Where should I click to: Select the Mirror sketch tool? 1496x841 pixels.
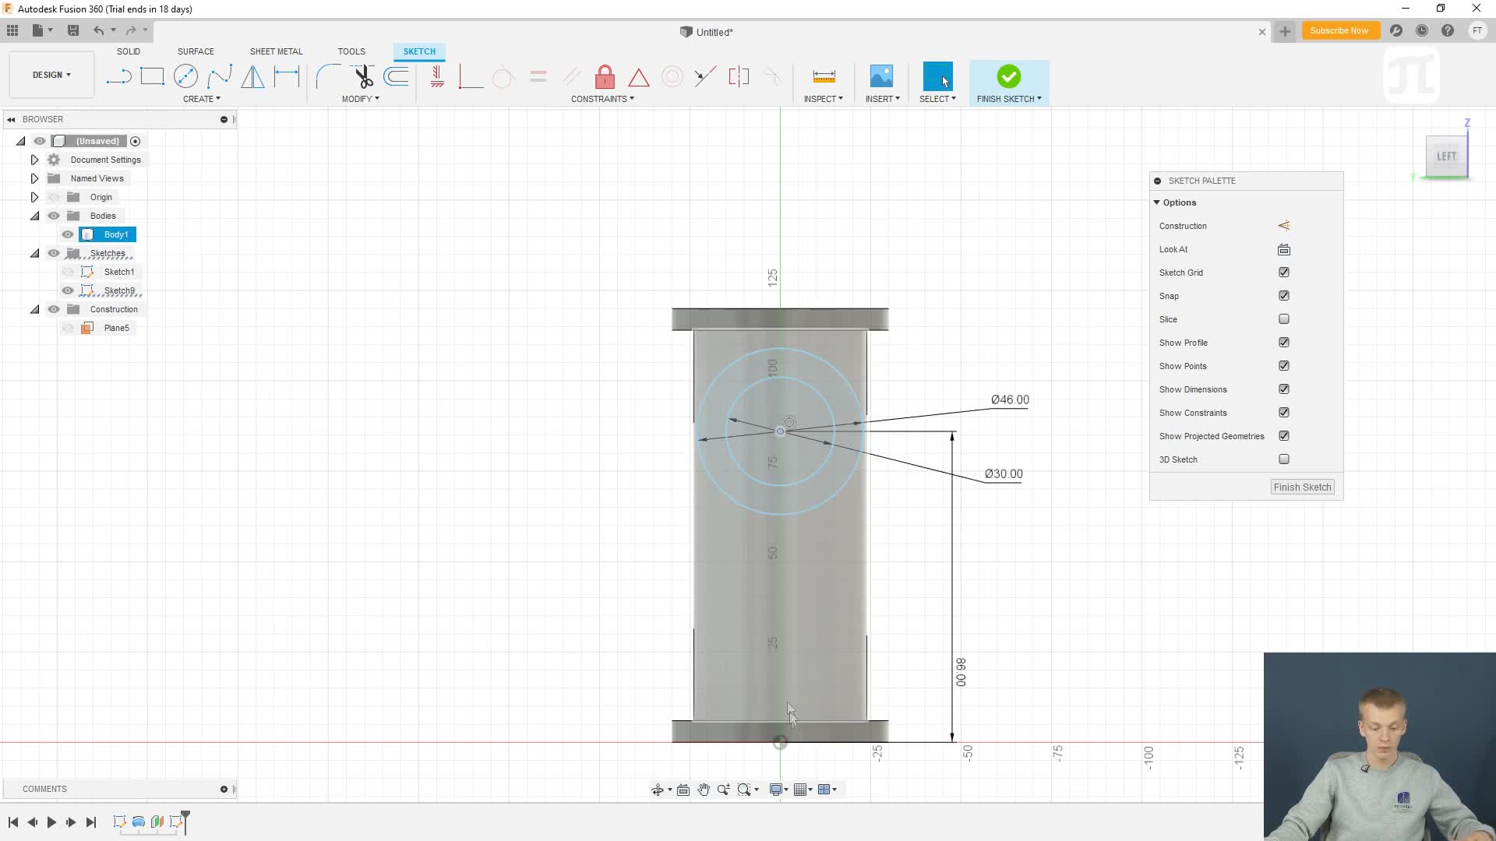[252, 76]
